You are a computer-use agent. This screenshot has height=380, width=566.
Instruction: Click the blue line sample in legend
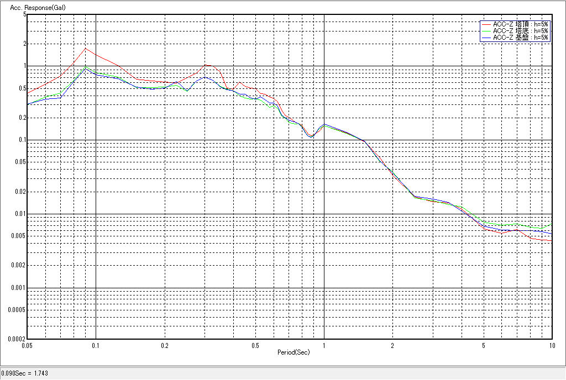coord(486,38)
